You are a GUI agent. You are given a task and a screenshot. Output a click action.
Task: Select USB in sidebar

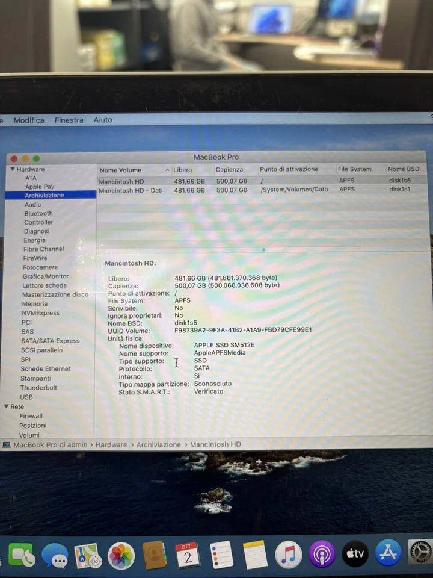(x=26, y=397)
